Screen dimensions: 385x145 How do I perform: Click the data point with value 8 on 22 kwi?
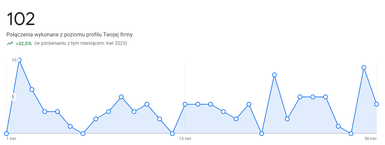[275, 75]
